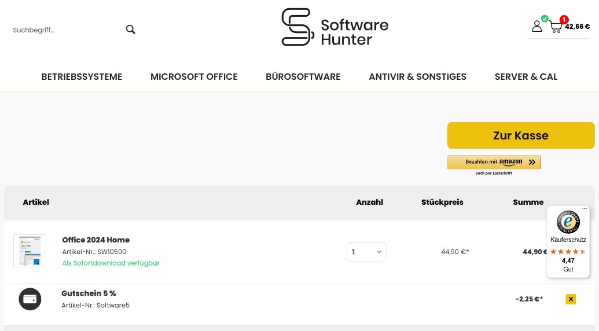Click the 'Gutschein 5 %' title

pos(89,293)
